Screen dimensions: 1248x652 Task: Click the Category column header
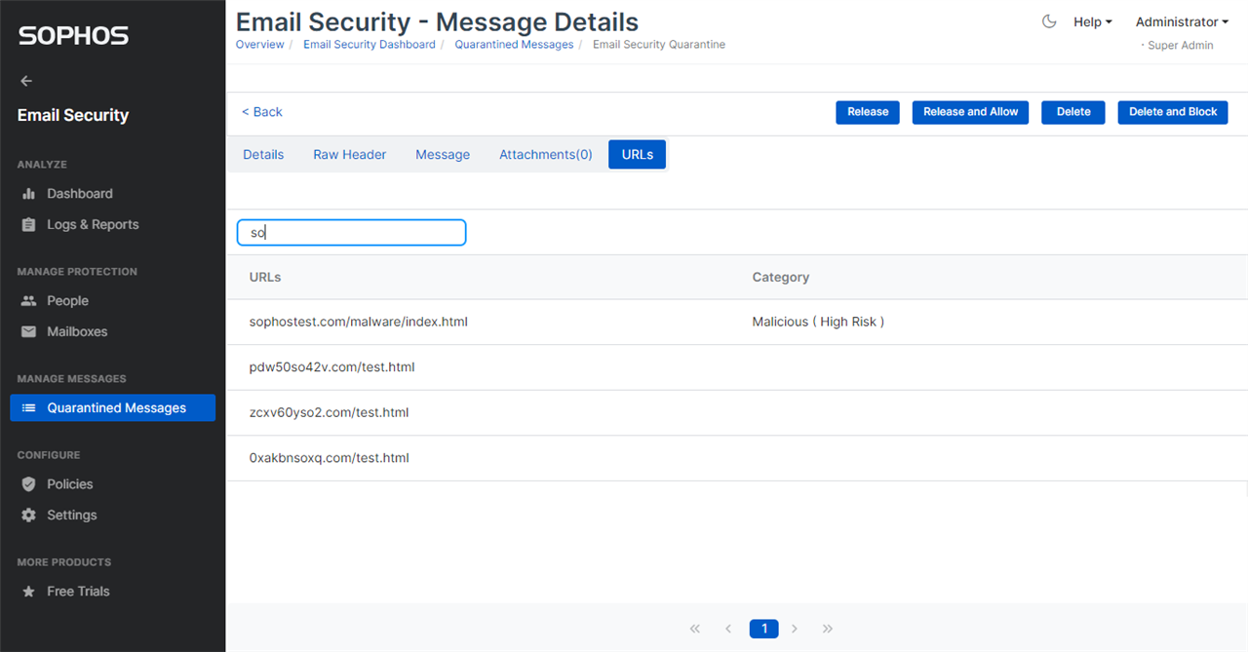click(x=781, y=277)
